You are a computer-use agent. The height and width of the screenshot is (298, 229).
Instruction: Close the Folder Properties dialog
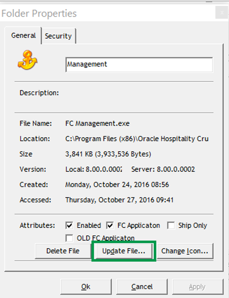pyautogui.click(x=221, y=13)
